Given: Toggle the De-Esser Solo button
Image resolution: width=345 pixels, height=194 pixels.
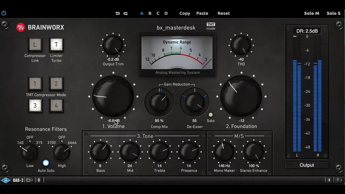Looking at the screenshot, I should tap(211, 115).
